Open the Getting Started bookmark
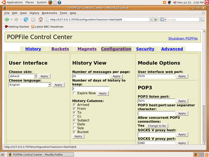 tap(17, 27)
